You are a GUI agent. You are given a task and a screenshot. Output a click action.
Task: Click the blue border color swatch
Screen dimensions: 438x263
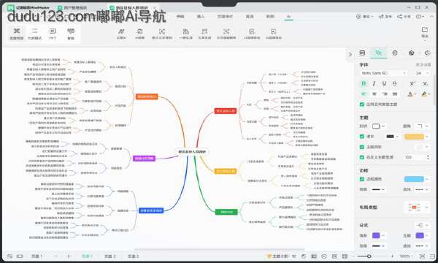(x=414, y=179)
